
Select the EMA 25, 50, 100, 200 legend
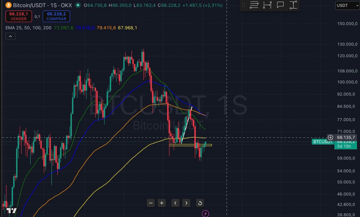click(x=28, y=28)
